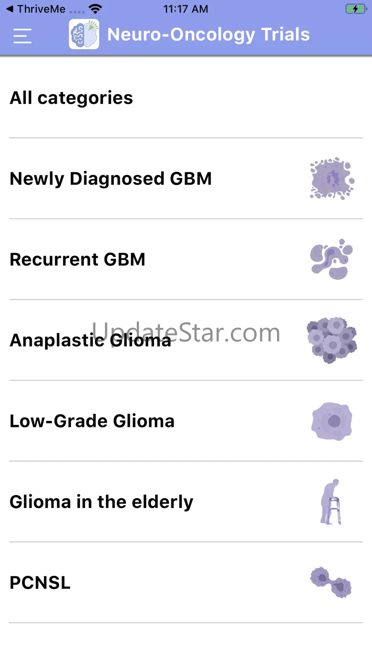The height and width of the screenshot is (661, 372).
Task: Open Newly Diagnosed GBM trials
Action: pos(111,179)
